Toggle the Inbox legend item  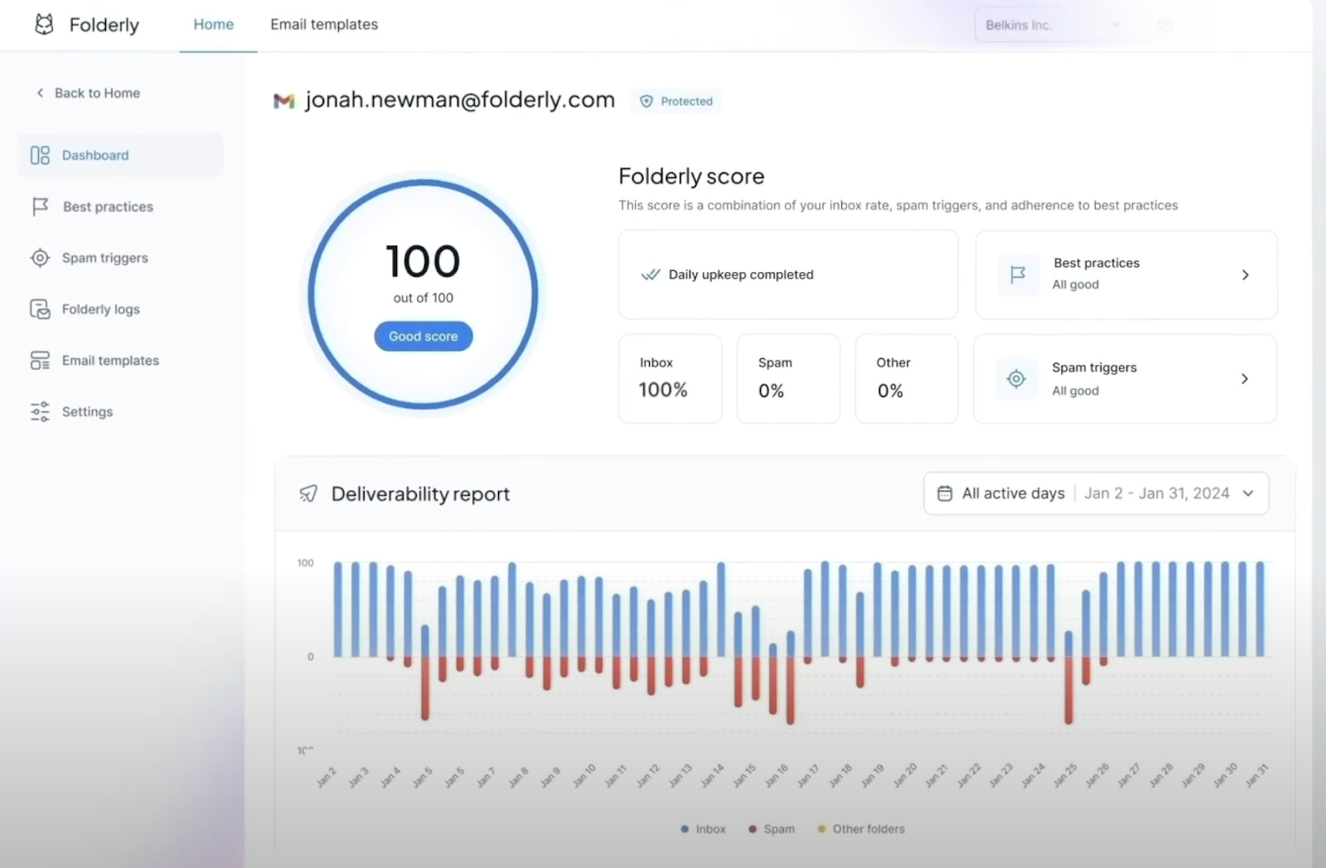tap(703, 829)
